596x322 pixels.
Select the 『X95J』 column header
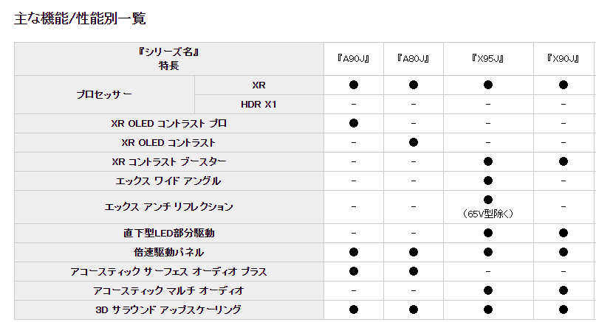tap(487, 59)
